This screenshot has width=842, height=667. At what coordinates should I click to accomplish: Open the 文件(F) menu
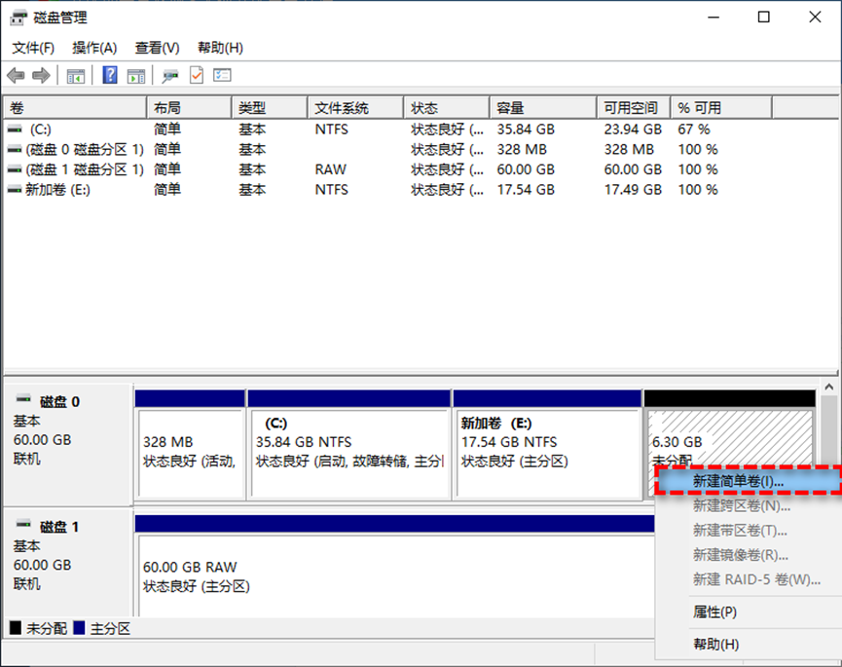pos(33,48)
